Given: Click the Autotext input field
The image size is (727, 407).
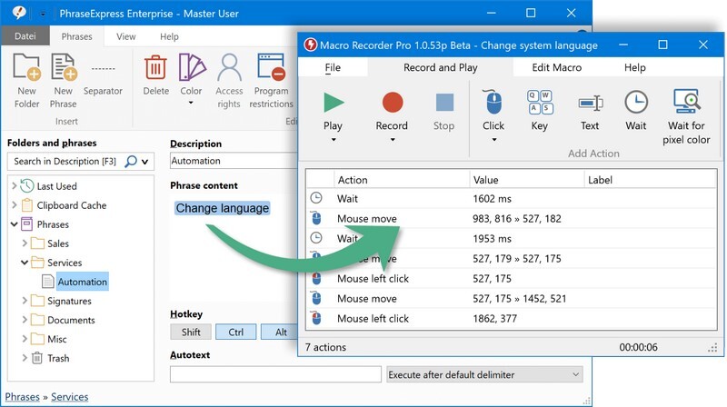Looking at the screenshot, I should 275,374.
